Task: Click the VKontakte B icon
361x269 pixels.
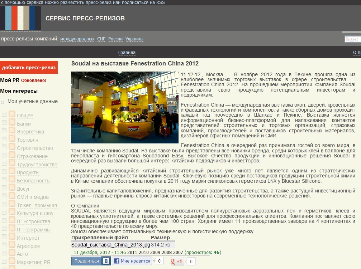Action: [106, 261]
